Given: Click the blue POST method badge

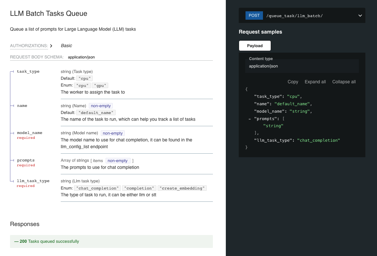Looking at the screenshot, I should pyautogui.click(x=254, y=15).
